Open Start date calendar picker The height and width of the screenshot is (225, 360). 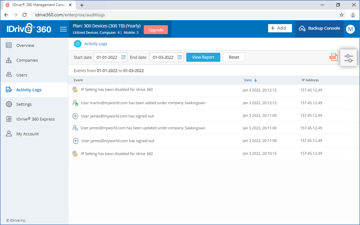point(123,57)
